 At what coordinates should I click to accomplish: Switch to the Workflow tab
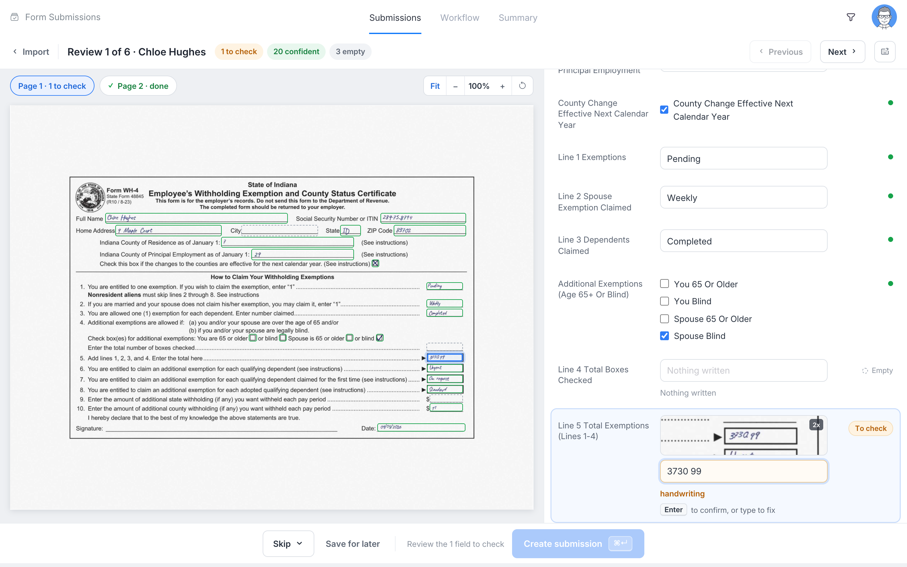click(459, 18)
